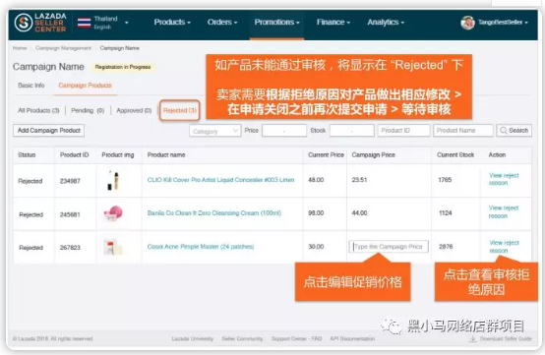The height and width of the screenshot is (355, 545).
Task: Open the Support Center - FAQ footer link
Action: coord(296,338)
